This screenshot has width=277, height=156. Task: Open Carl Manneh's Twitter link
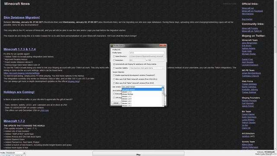(x=248, y=103)
